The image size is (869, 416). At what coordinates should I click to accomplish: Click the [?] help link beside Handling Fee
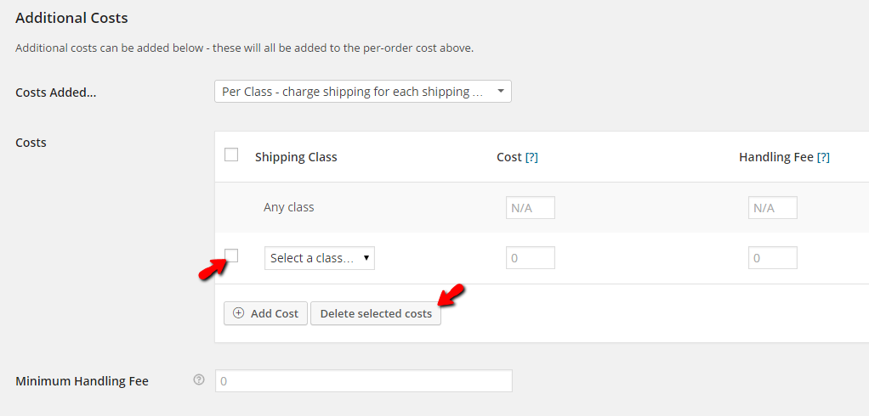[x=822, y=158]
